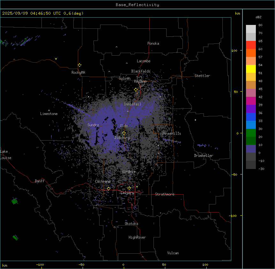Select the red 65-60 dBZ legend swatch
The image size is (275, 269).
coord(251,45)
